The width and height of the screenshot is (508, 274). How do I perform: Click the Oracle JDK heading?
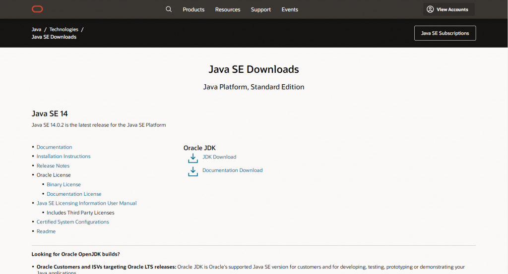pos(199,148)
